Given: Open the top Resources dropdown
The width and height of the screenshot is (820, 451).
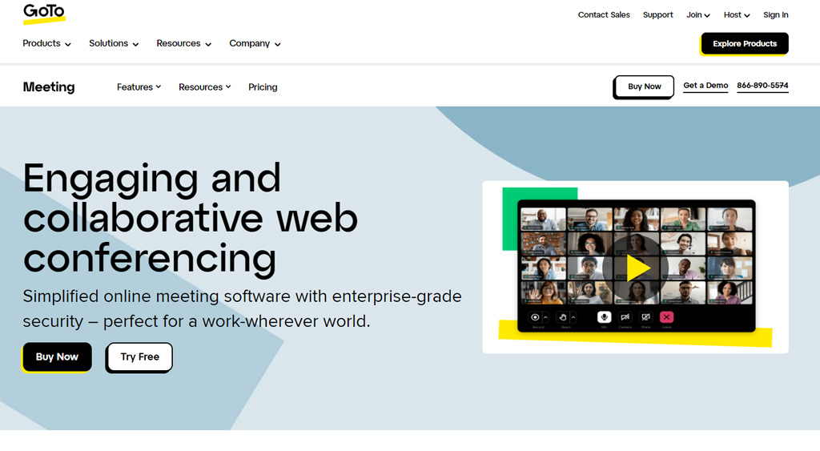Looking at the screenshot, I should click(x=183, y=43).
